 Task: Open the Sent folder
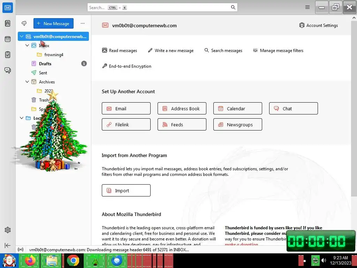(53, 73)
